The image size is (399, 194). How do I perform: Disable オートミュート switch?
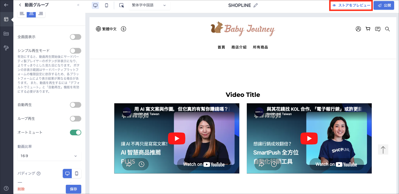point(76,132)
